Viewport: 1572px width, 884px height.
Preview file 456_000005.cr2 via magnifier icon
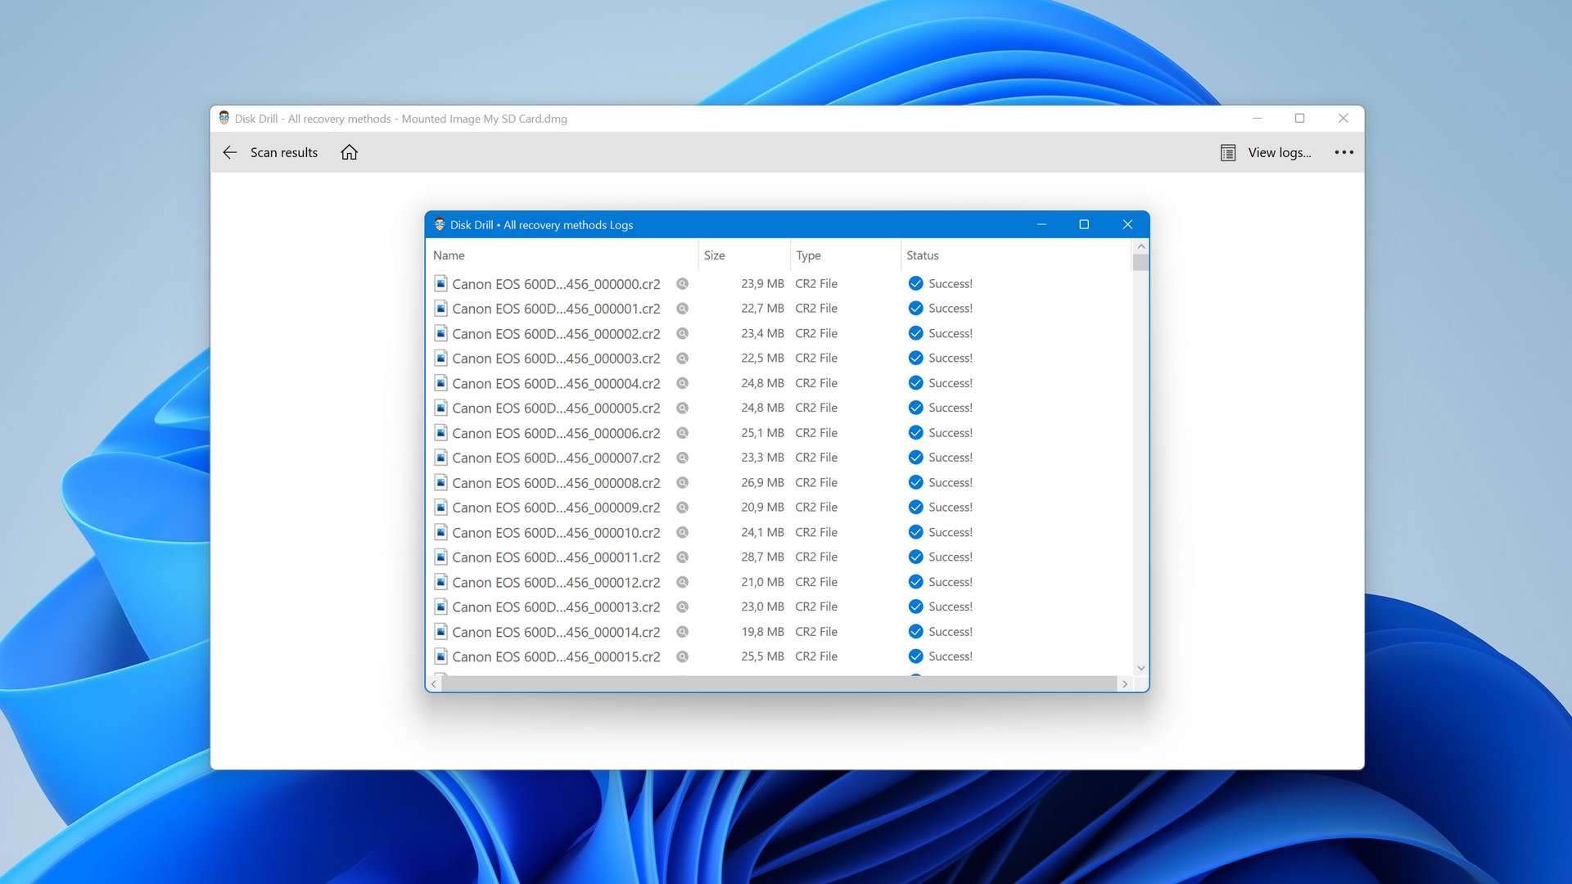(x=682, y=408)
